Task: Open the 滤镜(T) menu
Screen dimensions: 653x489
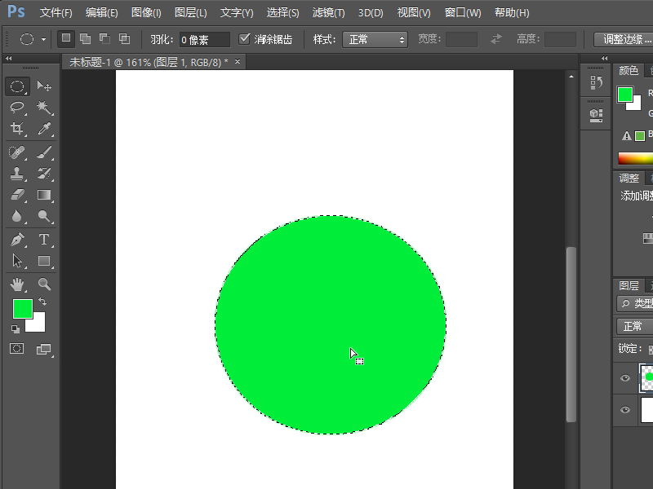Action: tap(329, 13)
